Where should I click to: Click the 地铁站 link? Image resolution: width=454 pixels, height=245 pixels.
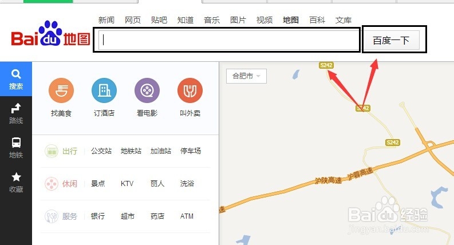coord(131,151)
